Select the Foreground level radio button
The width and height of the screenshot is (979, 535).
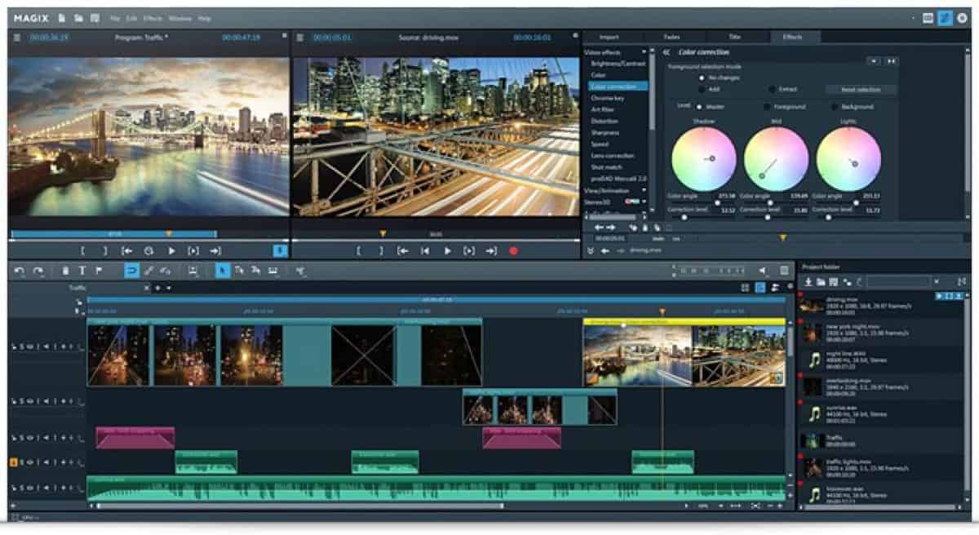(x=768, y=106)
